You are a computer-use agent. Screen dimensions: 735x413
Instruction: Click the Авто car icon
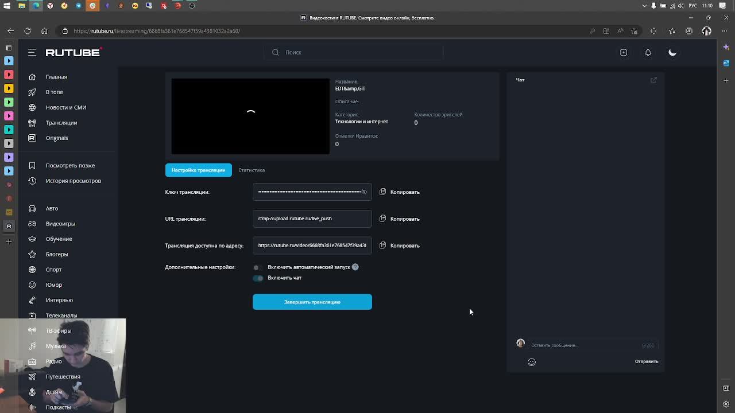click(x=32, y=208)
